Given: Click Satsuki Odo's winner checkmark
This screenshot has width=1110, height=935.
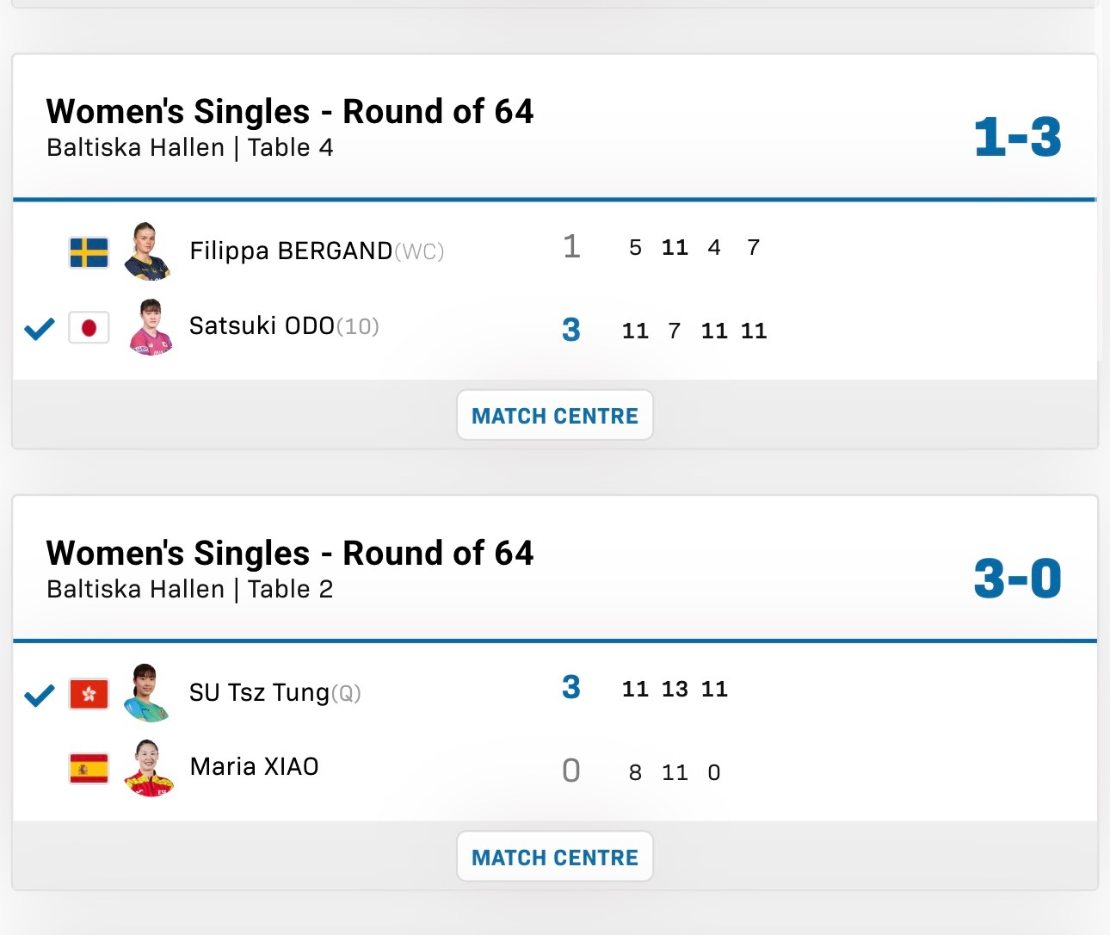Looking at the screenshot, I should [x=39, y=328].
